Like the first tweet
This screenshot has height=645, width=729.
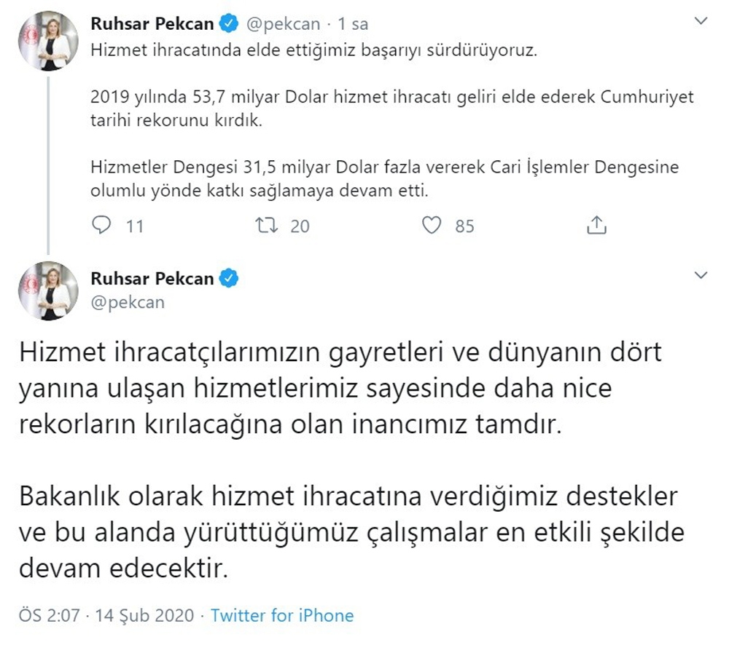434,226
